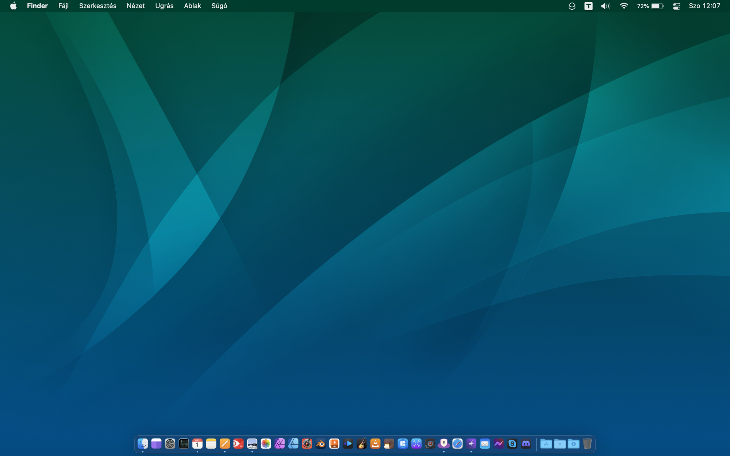Click the volume icon in menu bar
This screenshot has width=730, height=456.
tap(605, 6)
